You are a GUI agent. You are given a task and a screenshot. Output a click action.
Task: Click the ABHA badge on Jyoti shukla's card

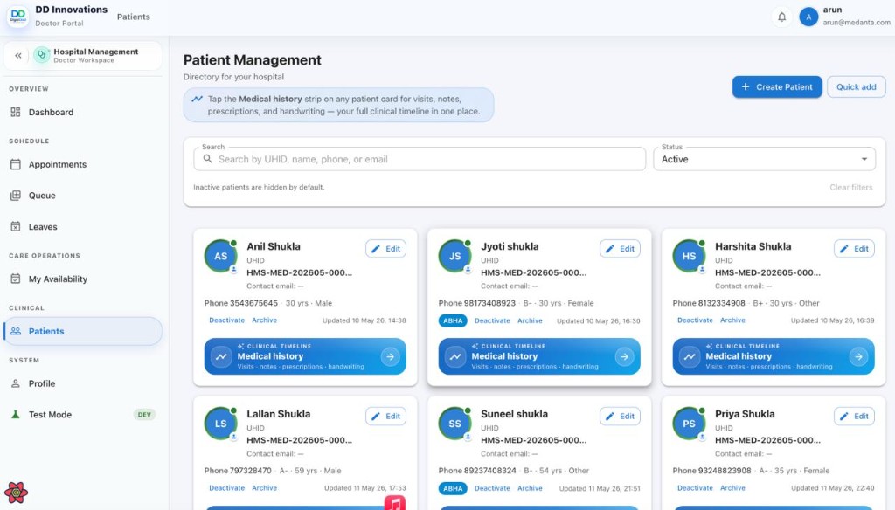453,320
